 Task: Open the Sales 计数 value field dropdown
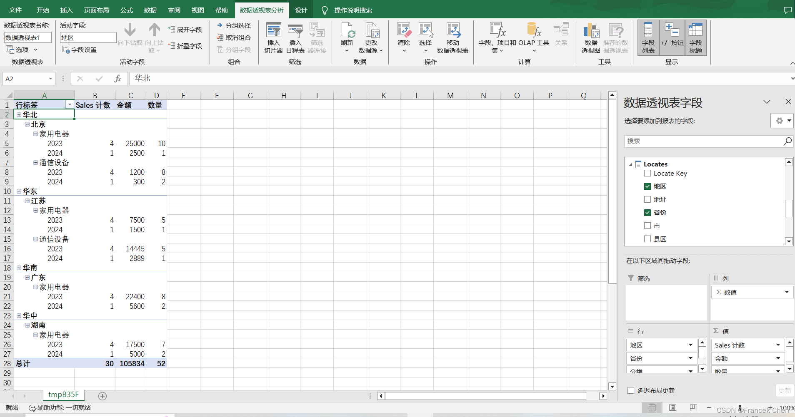tap(778, 345)
